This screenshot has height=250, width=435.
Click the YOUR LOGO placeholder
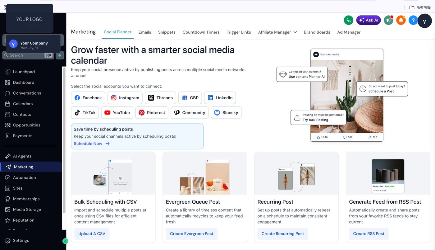point(30,19)
